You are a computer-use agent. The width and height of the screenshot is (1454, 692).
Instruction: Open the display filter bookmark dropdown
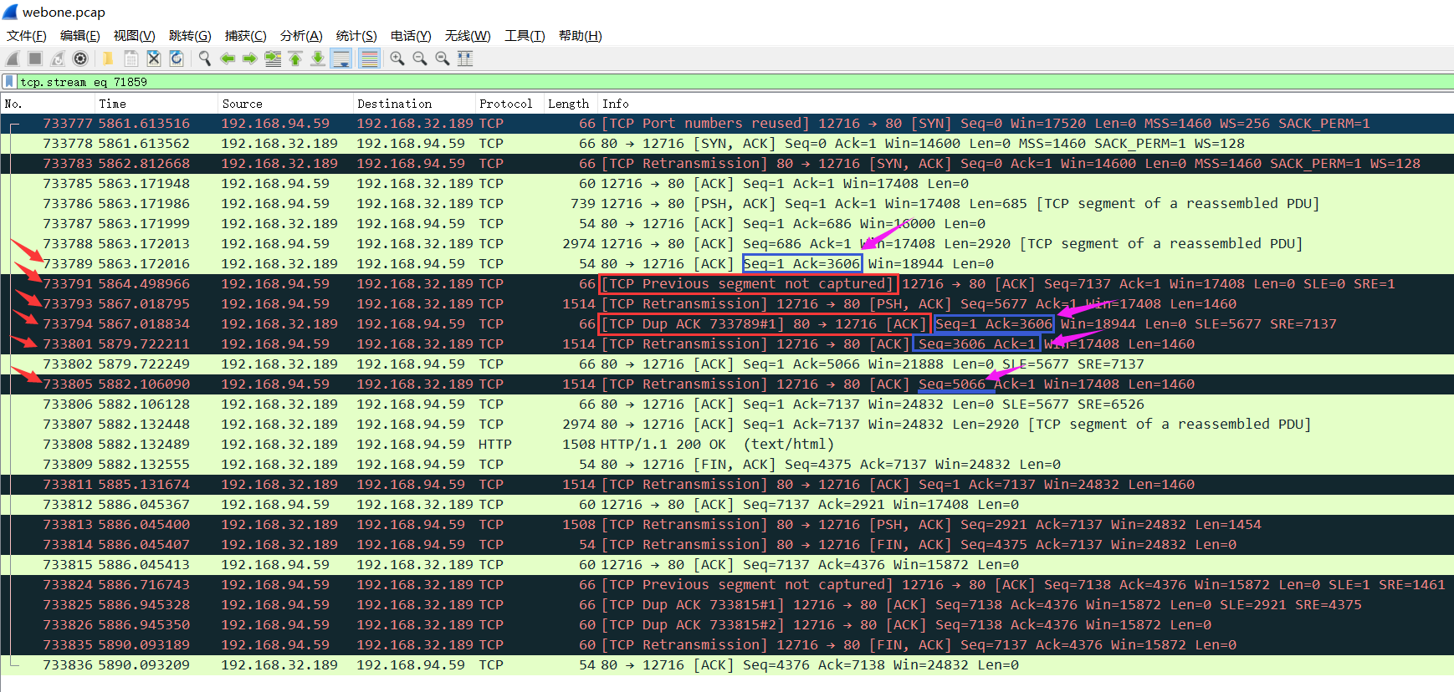(9, 82)
